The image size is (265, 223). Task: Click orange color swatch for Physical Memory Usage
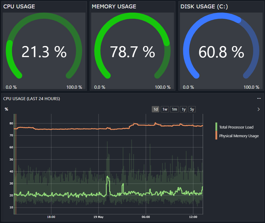(x=216, y=135)
